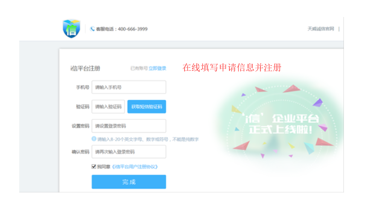
Task: Click the 400-666-3999 hotline number
Action: click(x=133, y=29)
